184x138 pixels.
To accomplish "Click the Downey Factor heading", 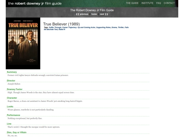I will [x=15, y=89].
